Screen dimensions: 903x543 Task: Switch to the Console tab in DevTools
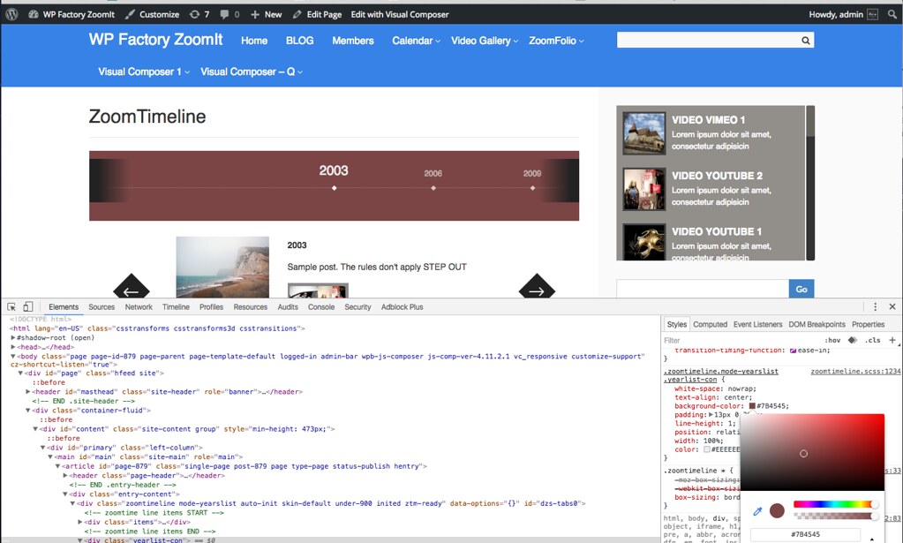320,307
